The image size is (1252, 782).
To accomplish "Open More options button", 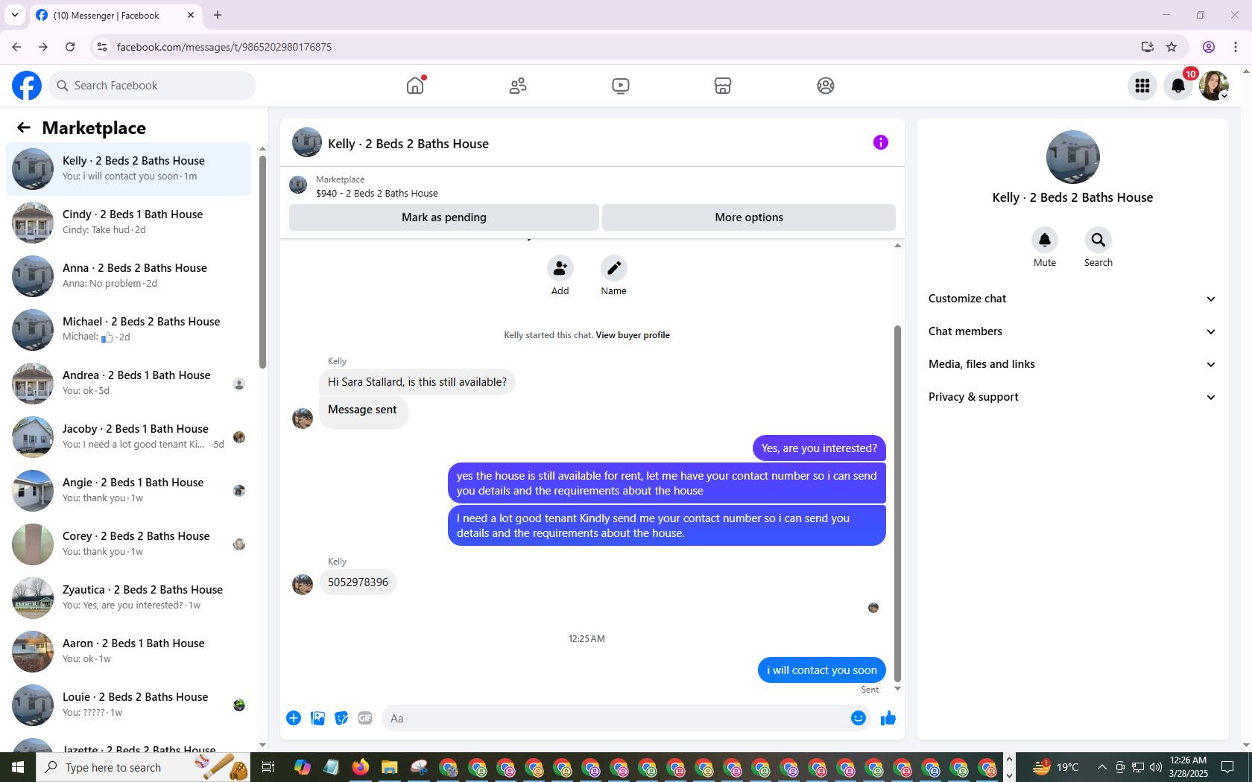I will (x=749, y=217).
